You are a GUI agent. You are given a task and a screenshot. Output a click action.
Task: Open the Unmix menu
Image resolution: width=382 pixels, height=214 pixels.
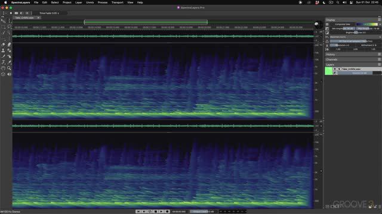[90, 2]
